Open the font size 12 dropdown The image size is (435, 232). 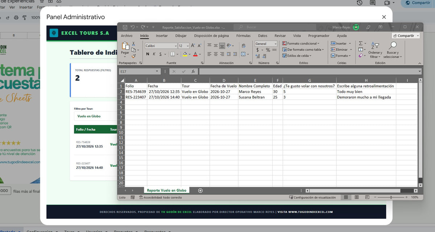pos(187,46)
